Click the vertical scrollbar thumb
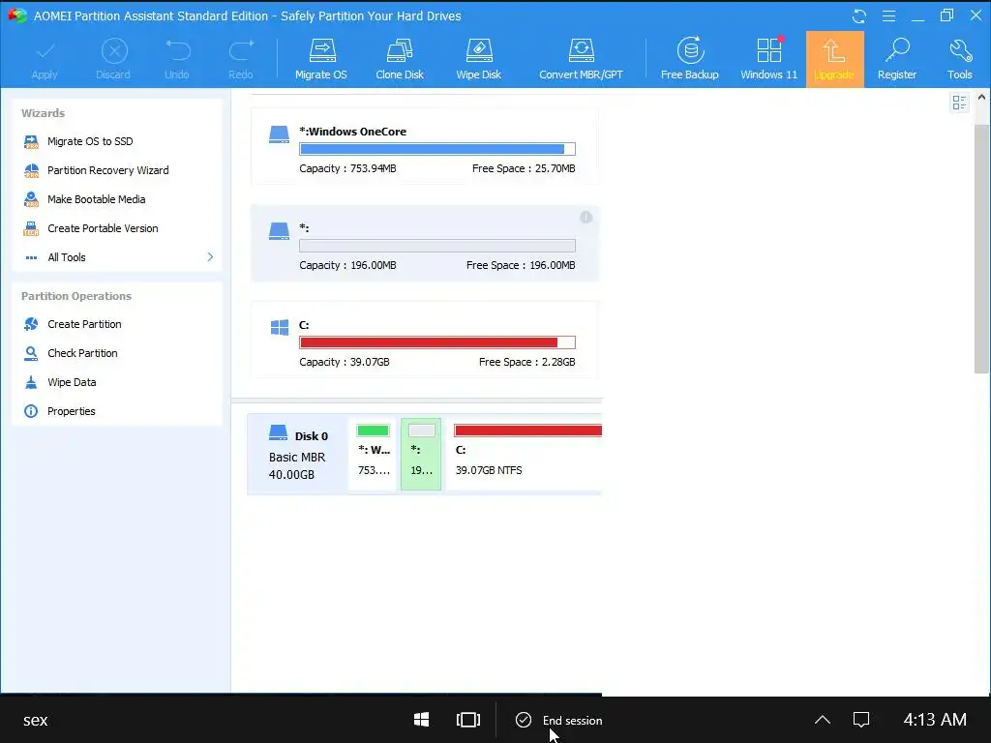This screenshot has height=743, width=991. click(981, 249)
